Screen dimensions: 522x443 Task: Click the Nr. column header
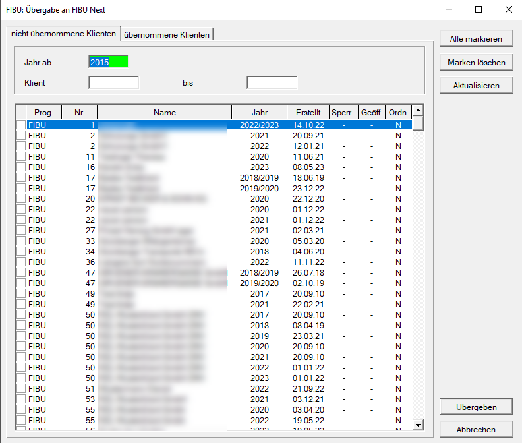80,112
